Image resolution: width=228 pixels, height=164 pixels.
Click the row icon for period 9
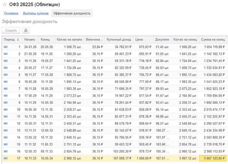tap(6, 102)
